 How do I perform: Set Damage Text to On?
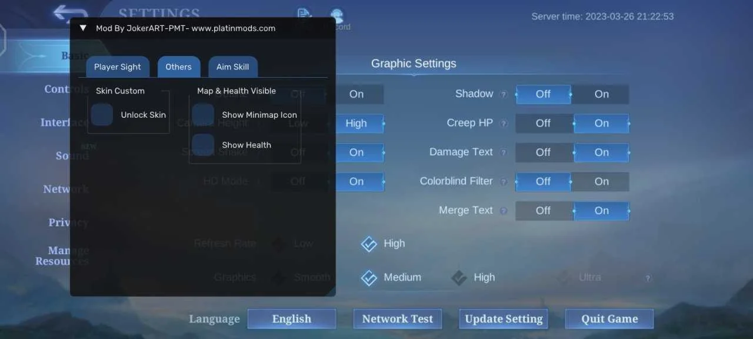601,152
